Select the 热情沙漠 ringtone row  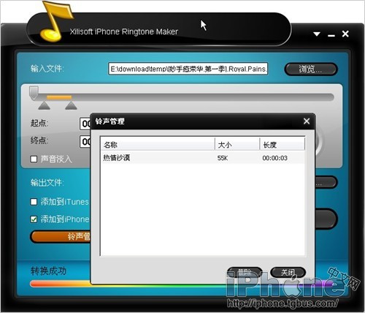(202, 158)
